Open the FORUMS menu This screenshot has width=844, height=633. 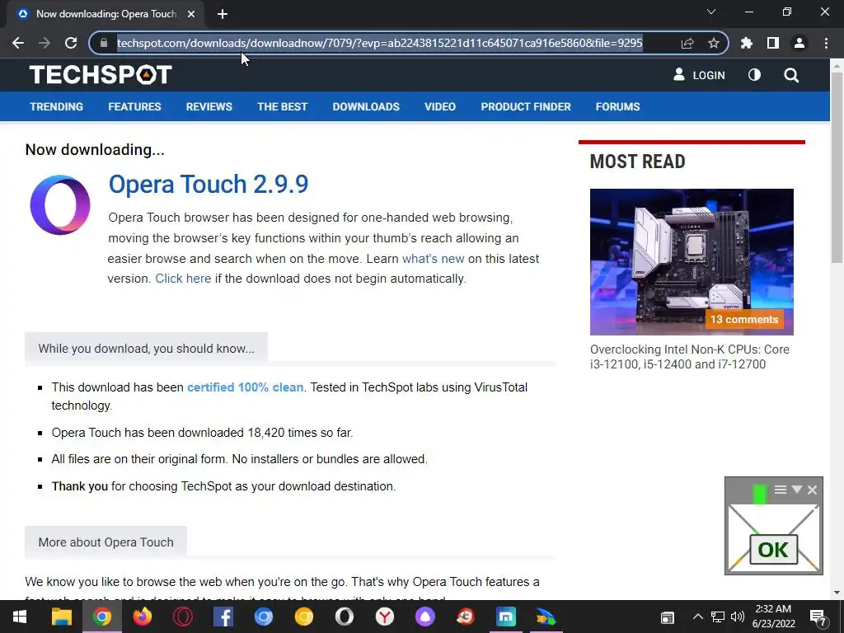(617, 106)
